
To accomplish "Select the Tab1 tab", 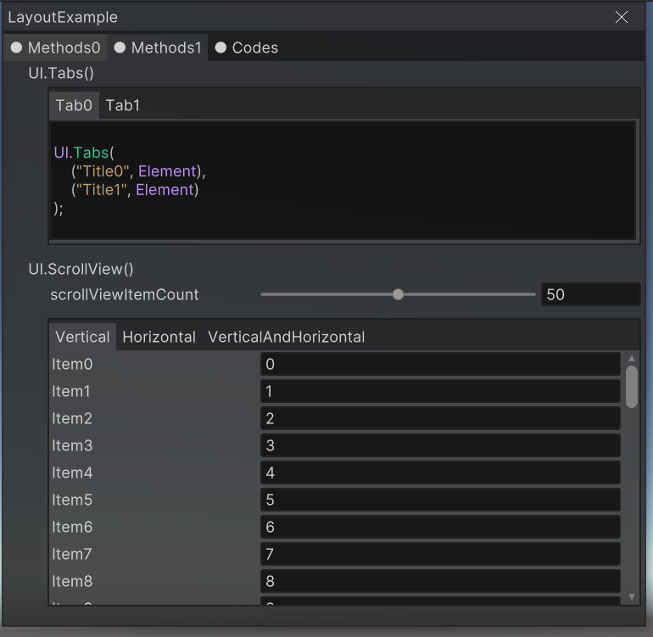I will pyautogui.click(x=122, y=105).
